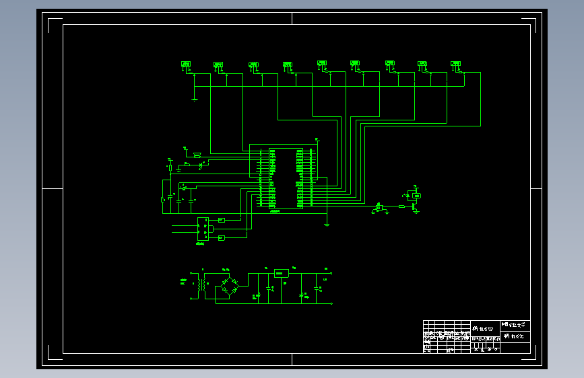Click the four-pin interface IC with input lines
584x378 pixels.
click(x=203, y=229)
